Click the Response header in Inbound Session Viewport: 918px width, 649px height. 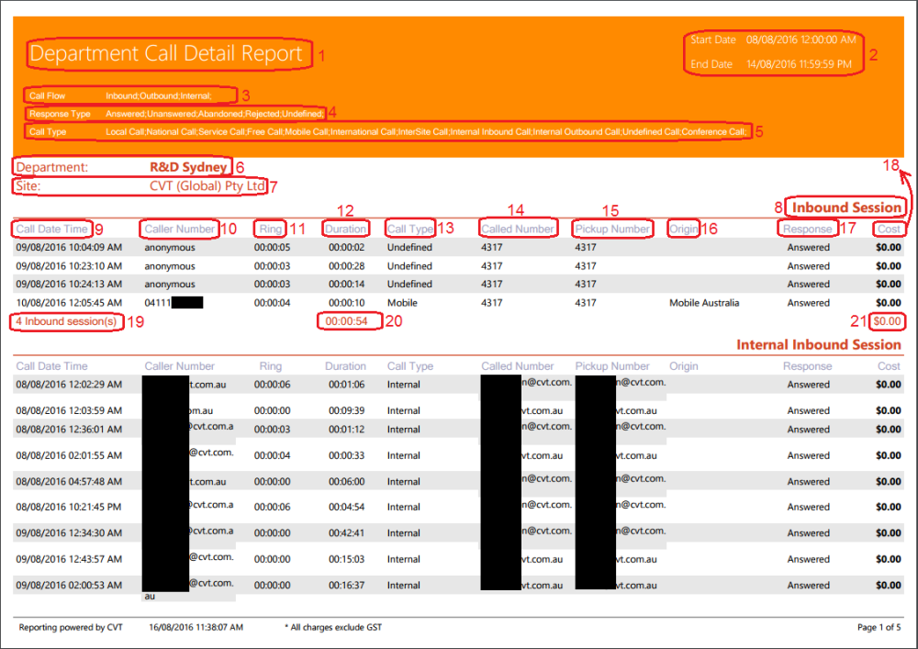tap(807, 229)
